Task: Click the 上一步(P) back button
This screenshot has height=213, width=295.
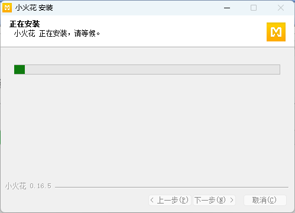Action: tap(170, 200)
